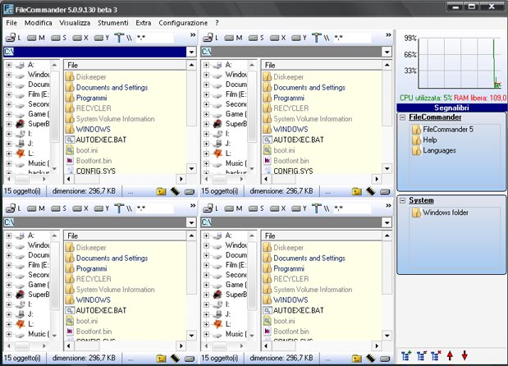Viewport: 508px width, 366px height.
Task: Click scroll-down arrow of top-left file list
Action: (x=191, y=168)
